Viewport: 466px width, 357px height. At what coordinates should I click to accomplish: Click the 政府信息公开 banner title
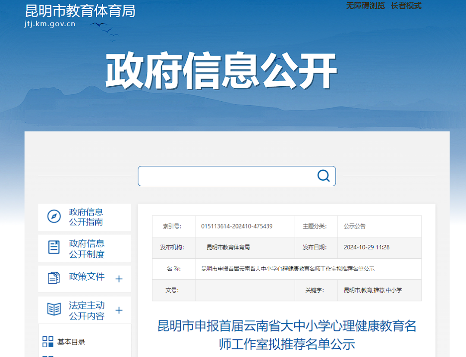point(221,71)
